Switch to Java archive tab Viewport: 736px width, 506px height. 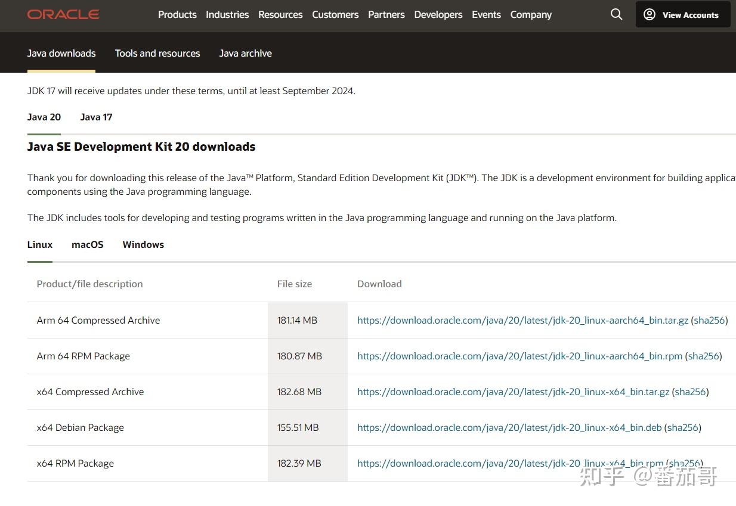coord(245,53)
